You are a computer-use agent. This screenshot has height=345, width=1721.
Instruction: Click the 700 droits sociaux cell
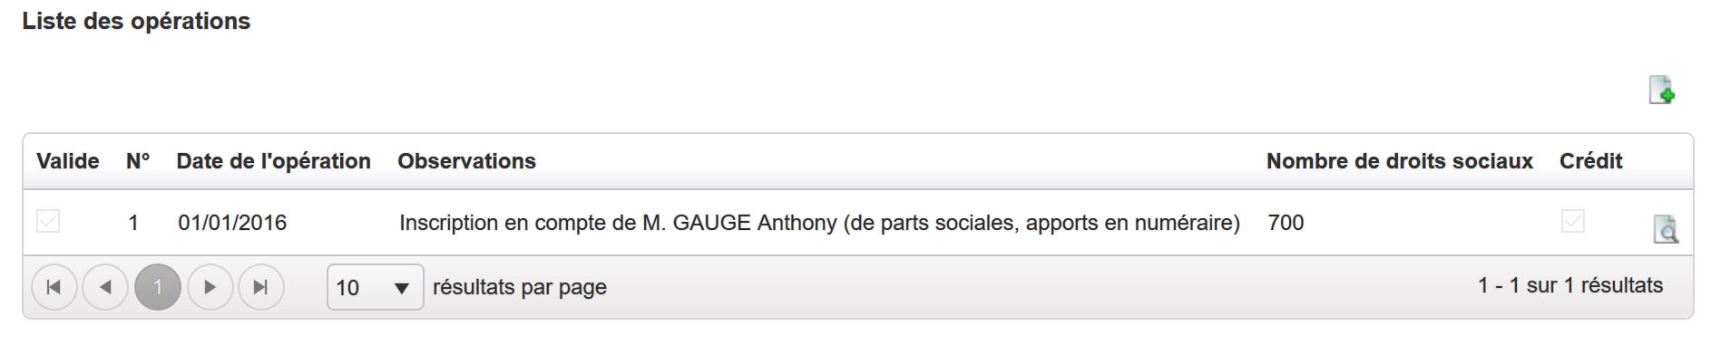tap(1286, 223)
